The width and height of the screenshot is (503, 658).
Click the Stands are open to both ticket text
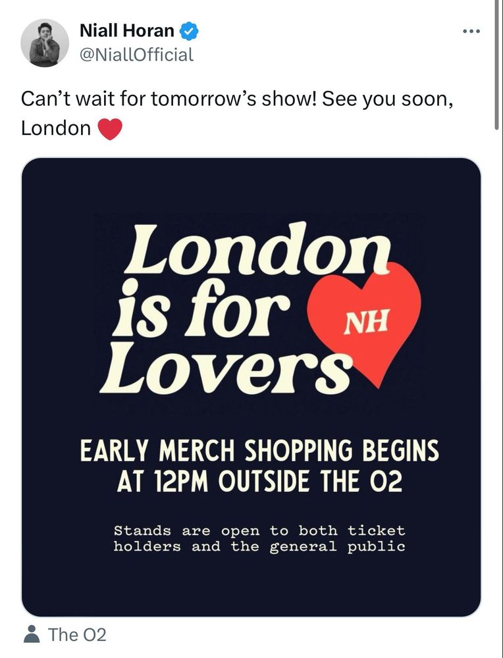tap(259, 530)
